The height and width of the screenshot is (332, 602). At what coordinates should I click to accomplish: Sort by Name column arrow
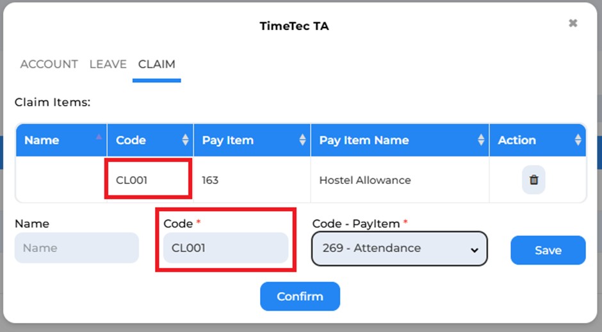99,137
